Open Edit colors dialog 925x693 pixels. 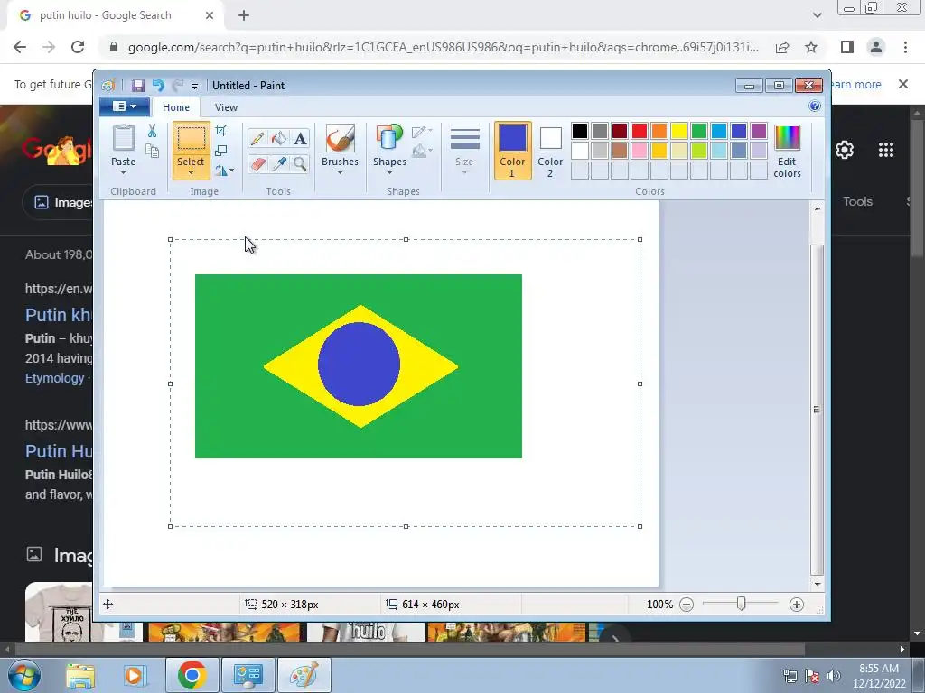pyautogui.click(x=787, y=151)
